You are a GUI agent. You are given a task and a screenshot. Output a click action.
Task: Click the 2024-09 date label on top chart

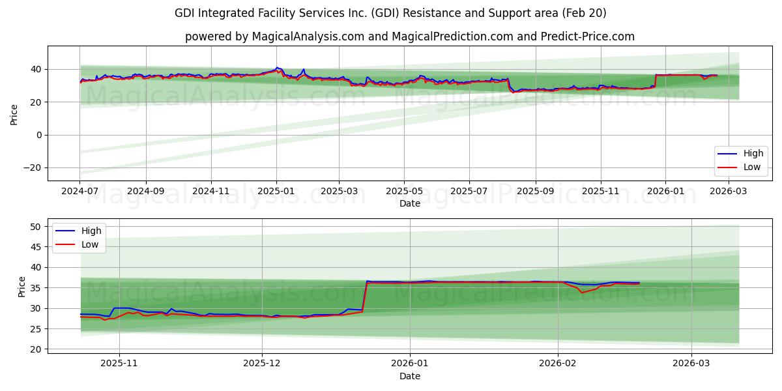145,192
